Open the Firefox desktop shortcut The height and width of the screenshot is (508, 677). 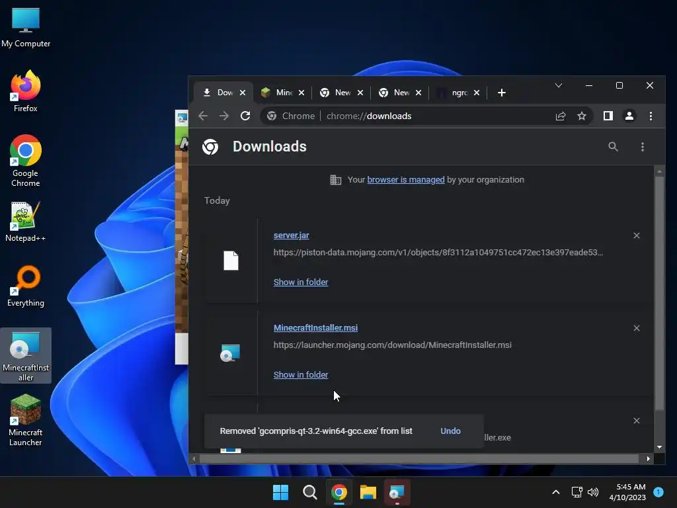pyautogui.click(x=26, y=91)
